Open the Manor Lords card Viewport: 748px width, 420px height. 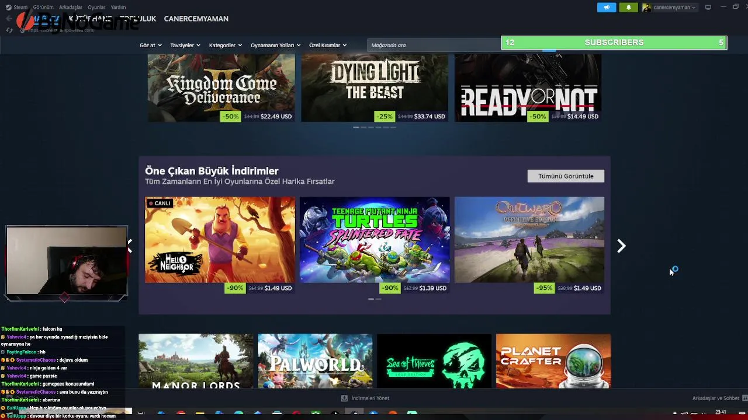(196, 361)
